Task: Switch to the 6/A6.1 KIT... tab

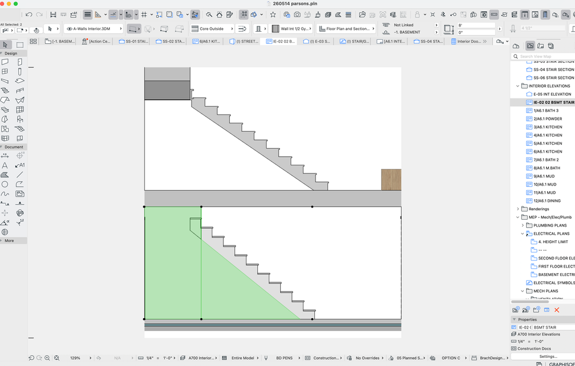Action: (x=207, y=41)
